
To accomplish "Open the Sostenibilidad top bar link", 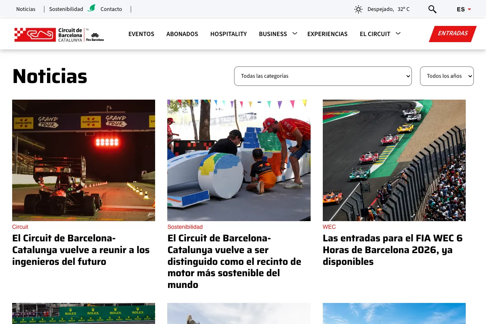I will coord(66,9).
